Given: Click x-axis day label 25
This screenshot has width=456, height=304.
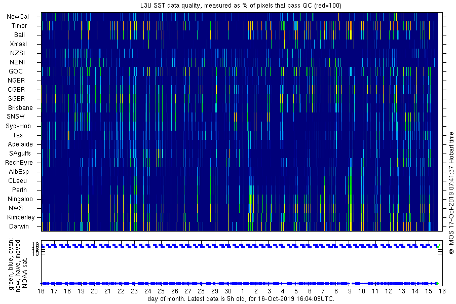Looking at the screenshot, I should coord(161,291).
